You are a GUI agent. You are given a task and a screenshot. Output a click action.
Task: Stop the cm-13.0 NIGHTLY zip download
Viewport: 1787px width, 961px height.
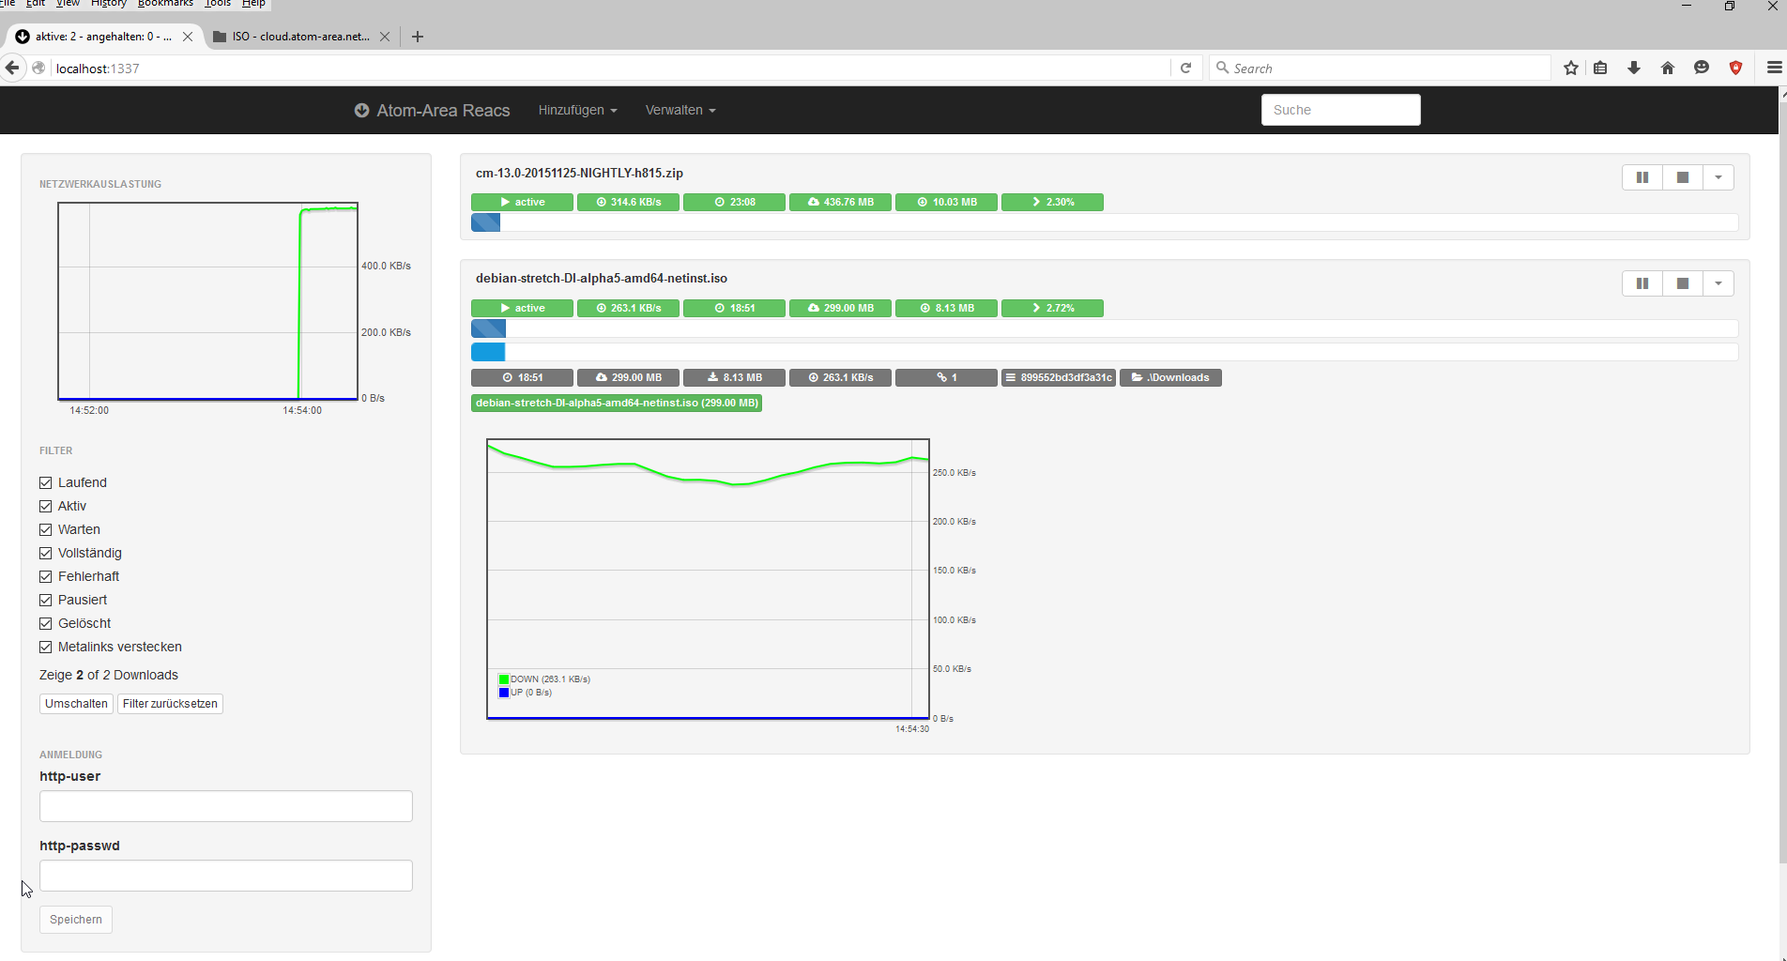(1682, 177)
